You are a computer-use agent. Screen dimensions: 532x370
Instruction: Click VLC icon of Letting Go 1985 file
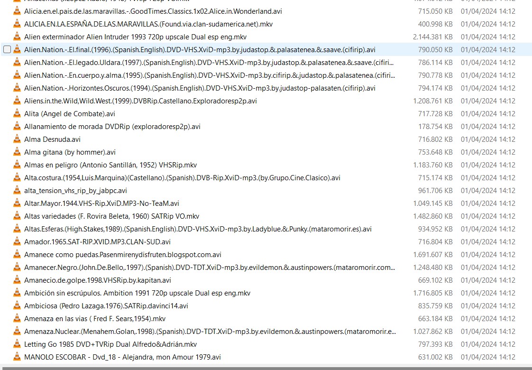(17, 344)
